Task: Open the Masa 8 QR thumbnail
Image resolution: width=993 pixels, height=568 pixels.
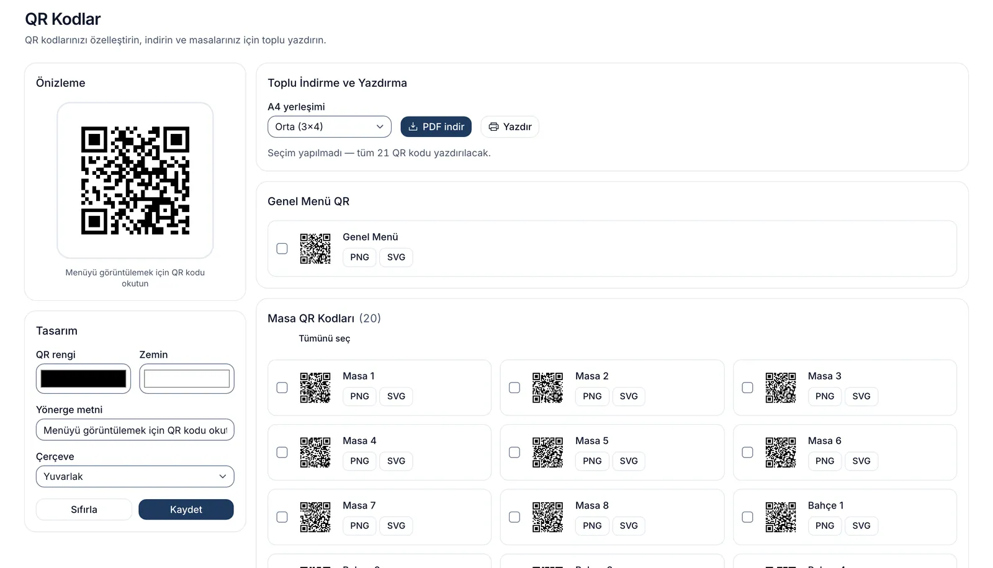Action: [548, 517]
